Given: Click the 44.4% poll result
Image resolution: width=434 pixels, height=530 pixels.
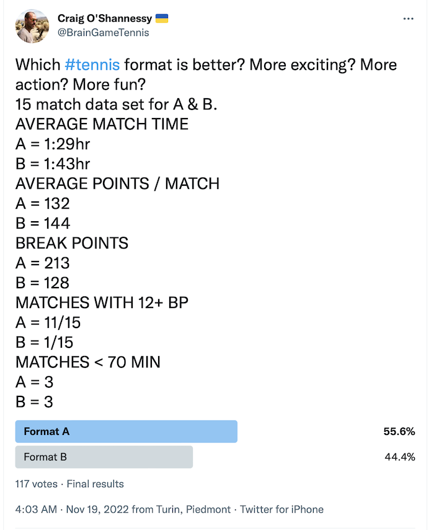Looking at the screenshot, I should coord(400,457).
